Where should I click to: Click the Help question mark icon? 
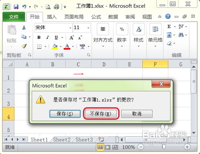click(168, 16)
